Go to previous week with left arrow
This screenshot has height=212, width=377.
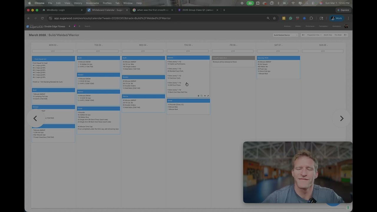pos(35,118)
